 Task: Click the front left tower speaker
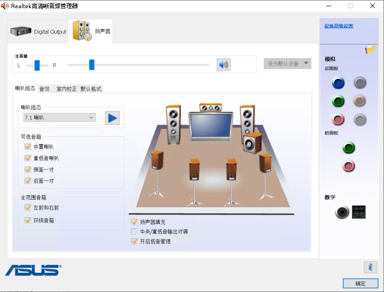click(x=173, y=124)
